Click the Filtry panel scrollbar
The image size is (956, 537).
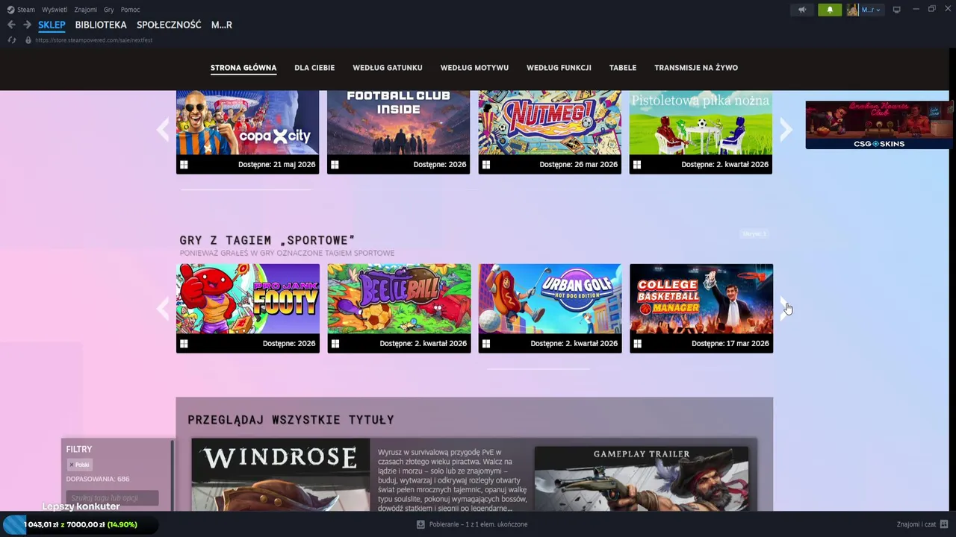pyautogui.click(x=172, y=474)
